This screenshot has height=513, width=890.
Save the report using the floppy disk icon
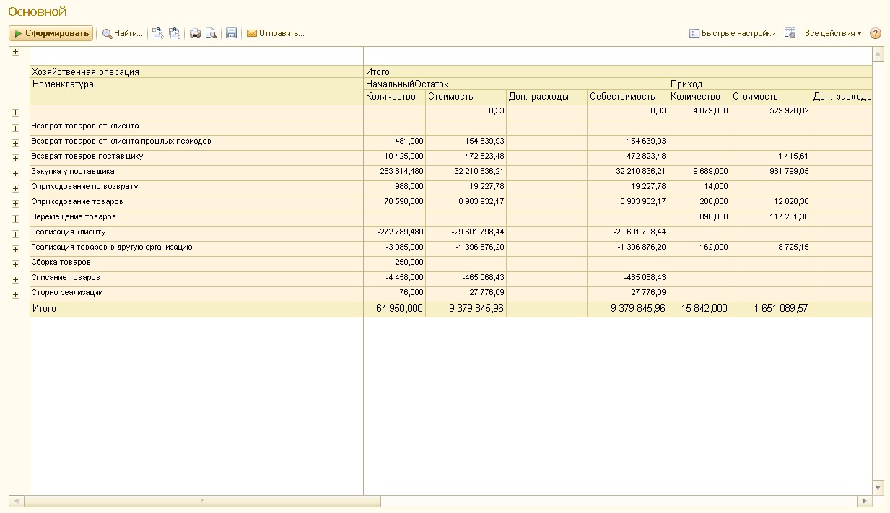231,33
